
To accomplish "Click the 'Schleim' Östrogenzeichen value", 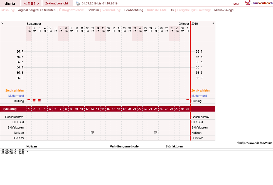I will pyautogui.click(x=93, y=10).
